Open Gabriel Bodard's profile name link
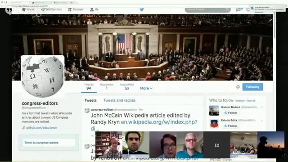This screenshot has width=288, height=162. click(x=231, y=107)
